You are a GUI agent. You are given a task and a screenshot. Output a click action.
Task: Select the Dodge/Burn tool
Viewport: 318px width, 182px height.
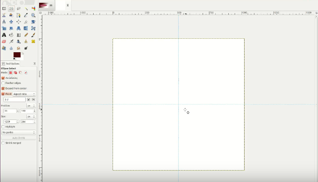[26, 48]
